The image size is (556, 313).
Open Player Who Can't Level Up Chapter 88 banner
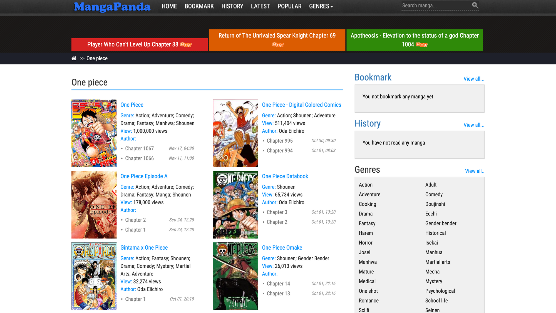coord(140,44)
